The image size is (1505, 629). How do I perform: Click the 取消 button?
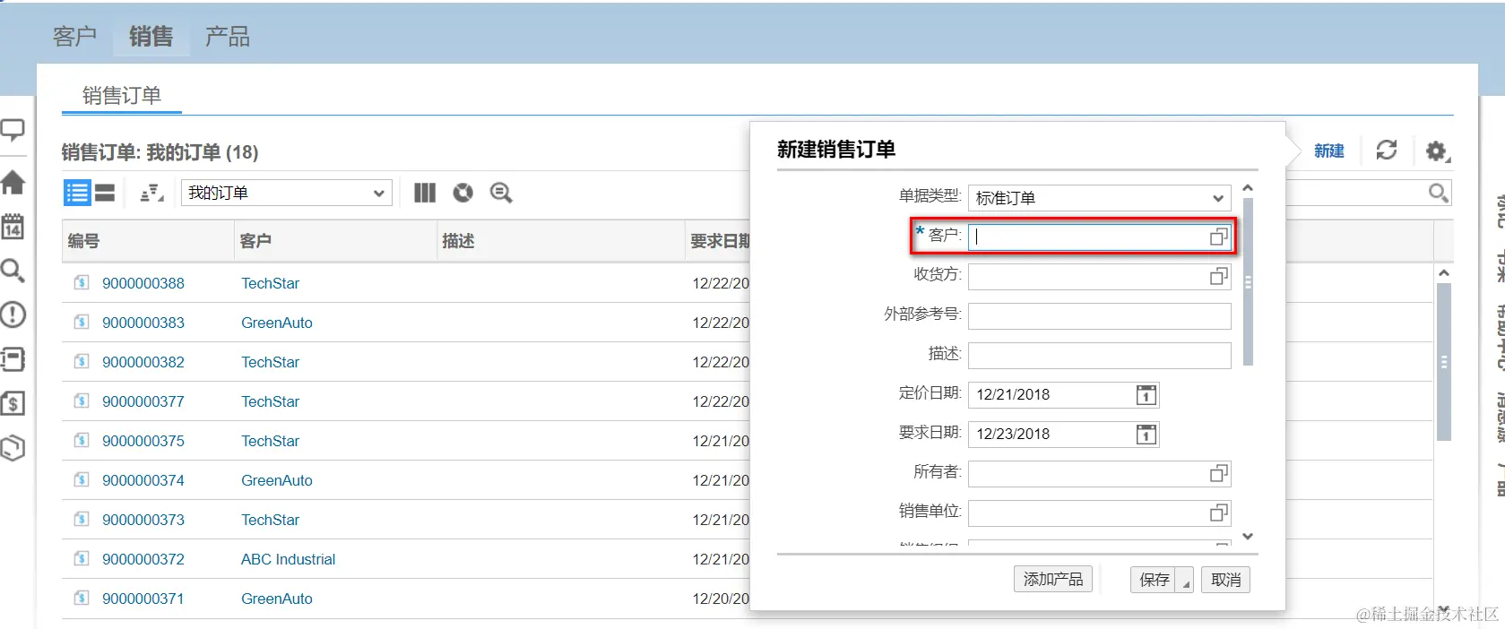(1225, 580)
